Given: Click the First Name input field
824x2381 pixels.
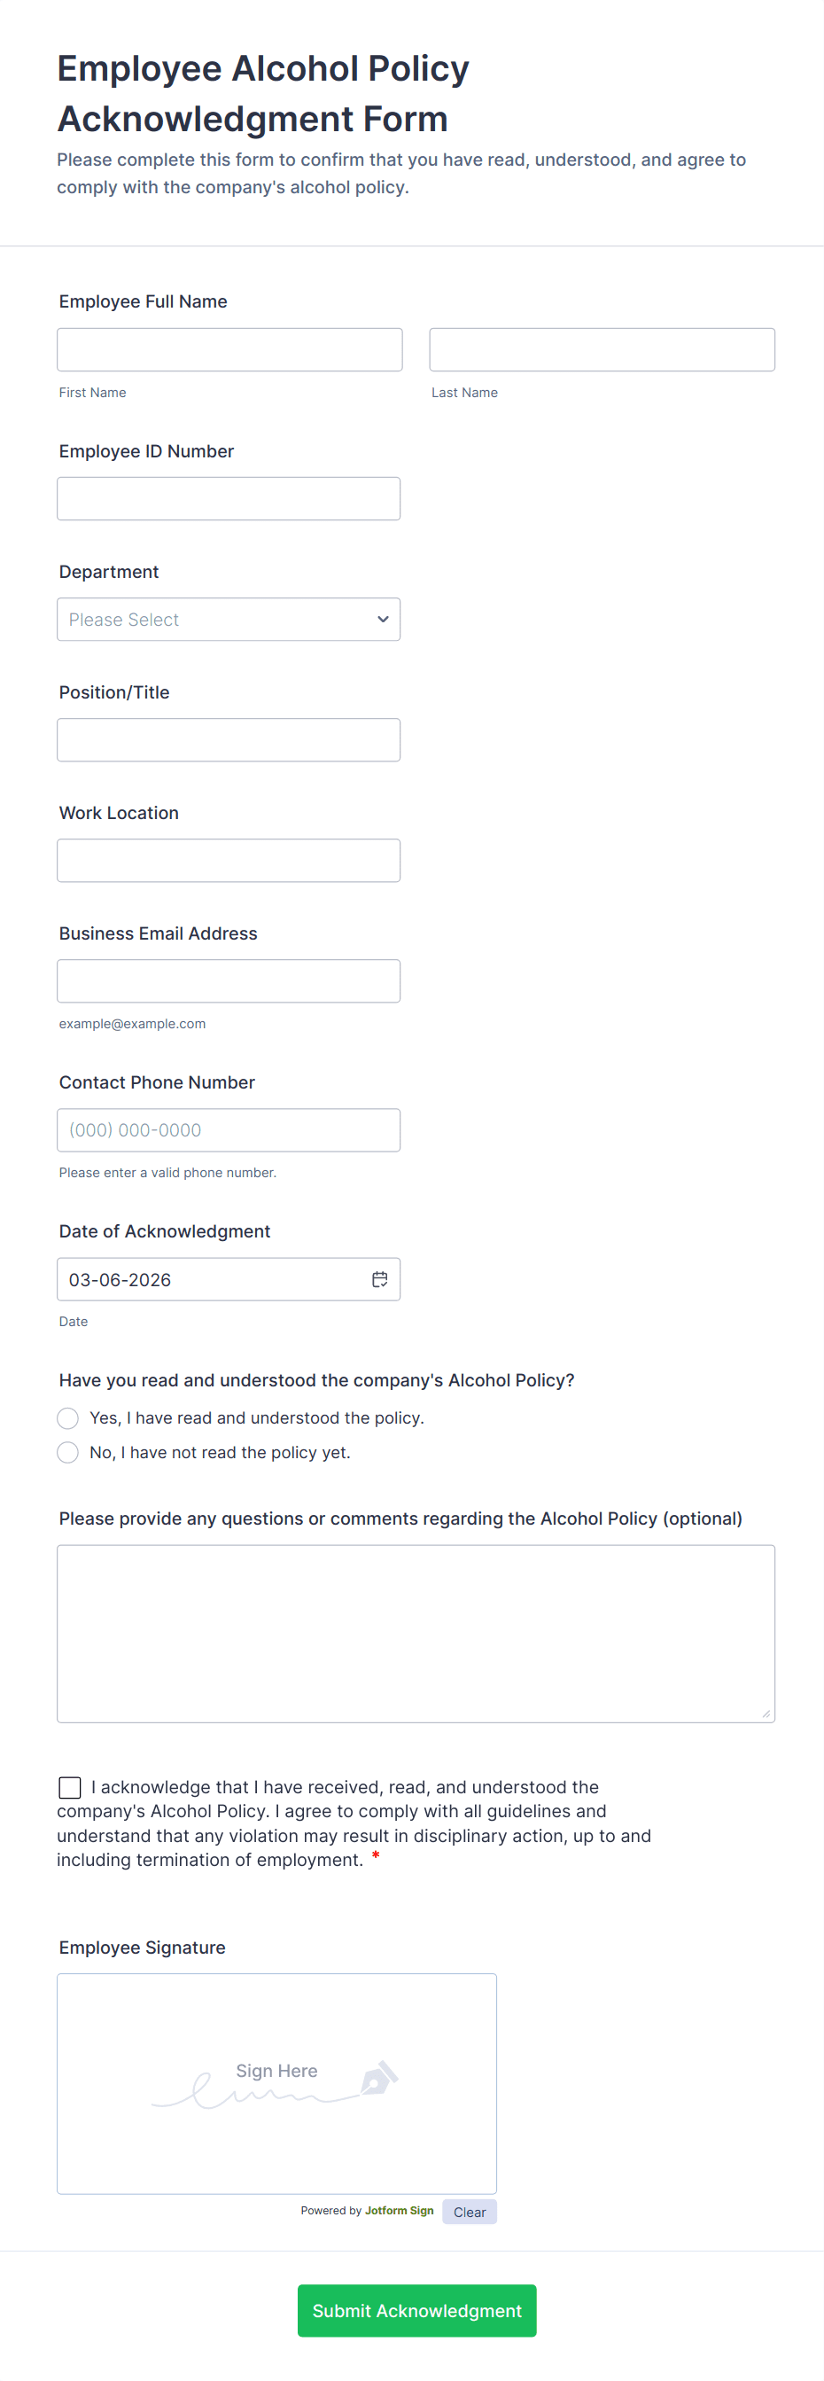Looking at the screenshot, I should [229, 349].
